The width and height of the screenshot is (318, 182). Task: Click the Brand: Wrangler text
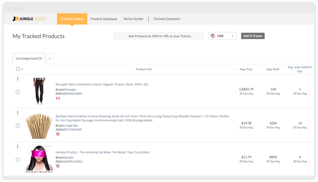point(66,90)
